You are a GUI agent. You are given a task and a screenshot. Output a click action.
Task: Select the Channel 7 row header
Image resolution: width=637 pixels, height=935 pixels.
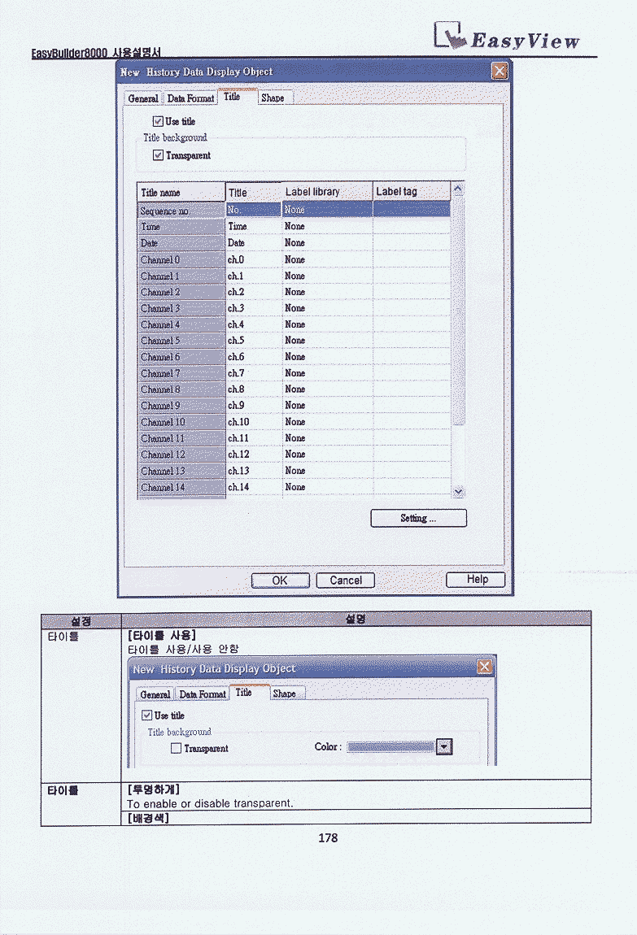(181, 373)
